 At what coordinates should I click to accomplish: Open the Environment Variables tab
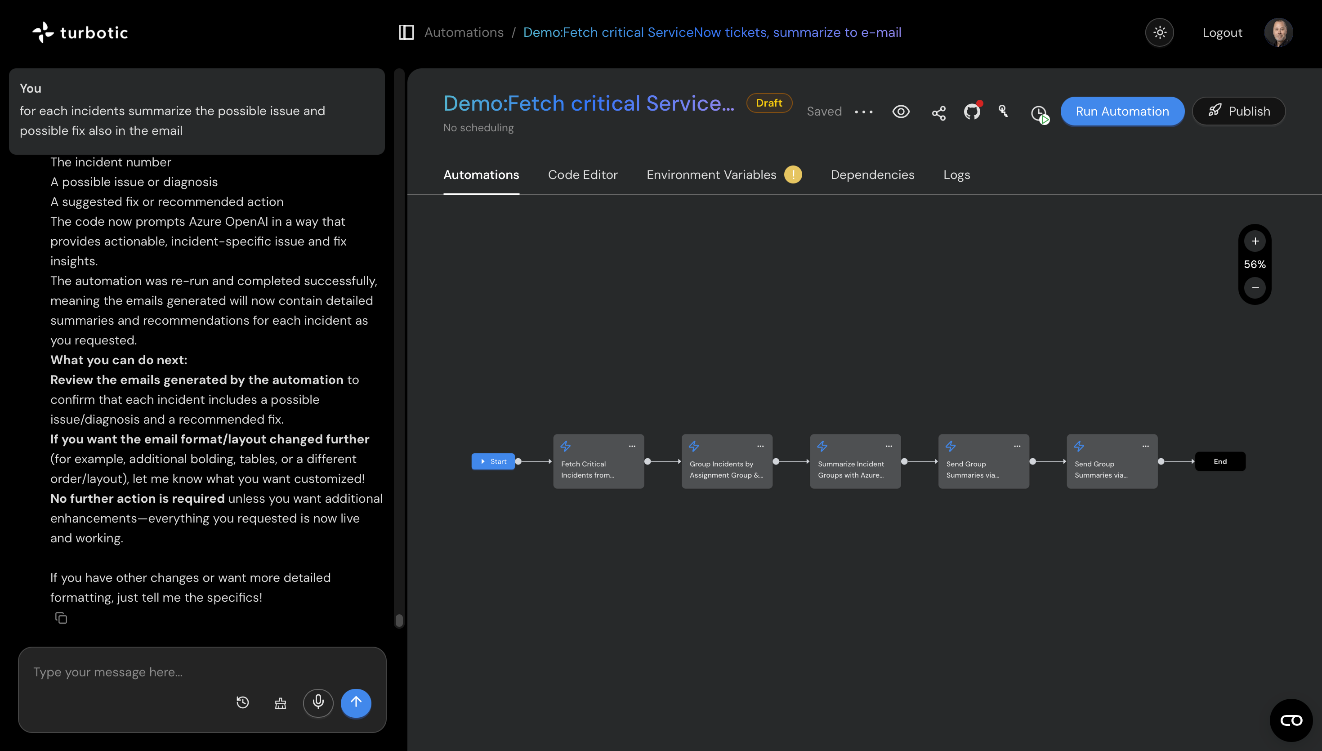[711, 175]
